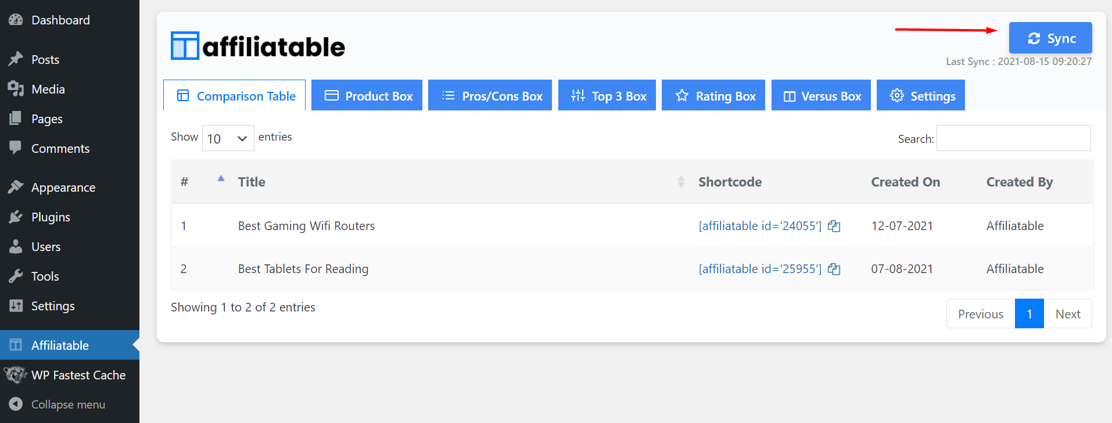
Task: Sort table by Title column arrows
Action: (681, 182)
